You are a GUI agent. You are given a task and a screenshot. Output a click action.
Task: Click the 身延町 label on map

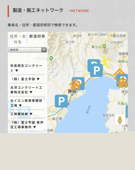tap(78, 36)
